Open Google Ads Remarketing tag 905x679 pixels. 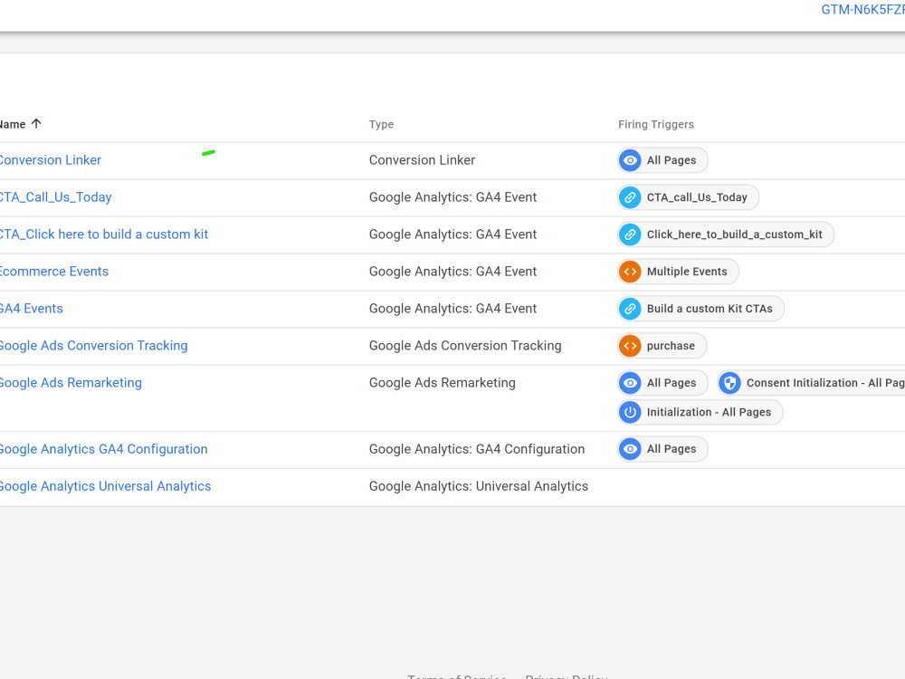pos(71,383)
